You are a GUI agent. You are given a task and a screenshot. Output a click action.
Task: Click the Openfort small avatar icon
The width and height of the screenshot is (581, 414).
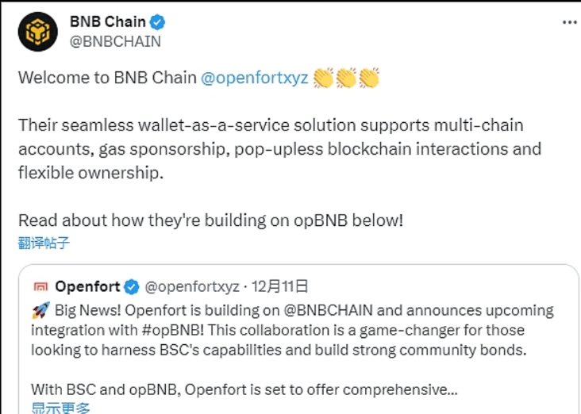[40, 286]
